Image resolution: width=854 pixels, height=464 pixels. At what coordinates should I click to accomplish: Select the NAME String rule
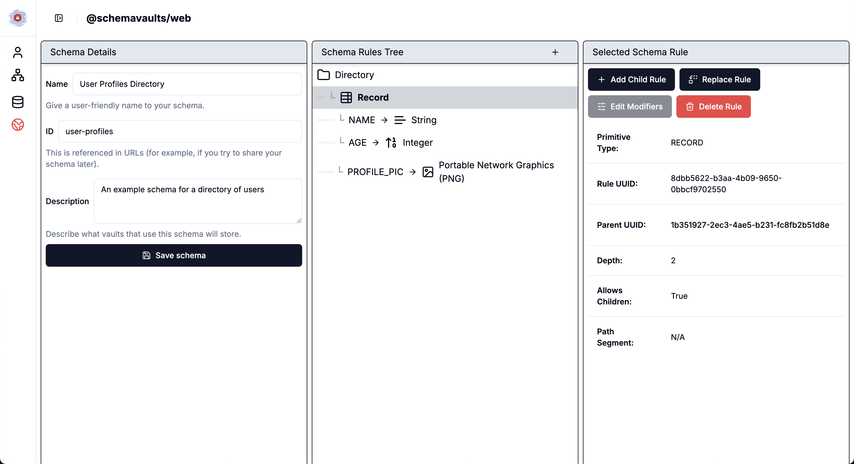tap(392, 120)
